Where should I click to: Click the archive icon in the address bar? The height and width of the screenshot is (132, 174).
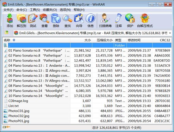(16, 33)
